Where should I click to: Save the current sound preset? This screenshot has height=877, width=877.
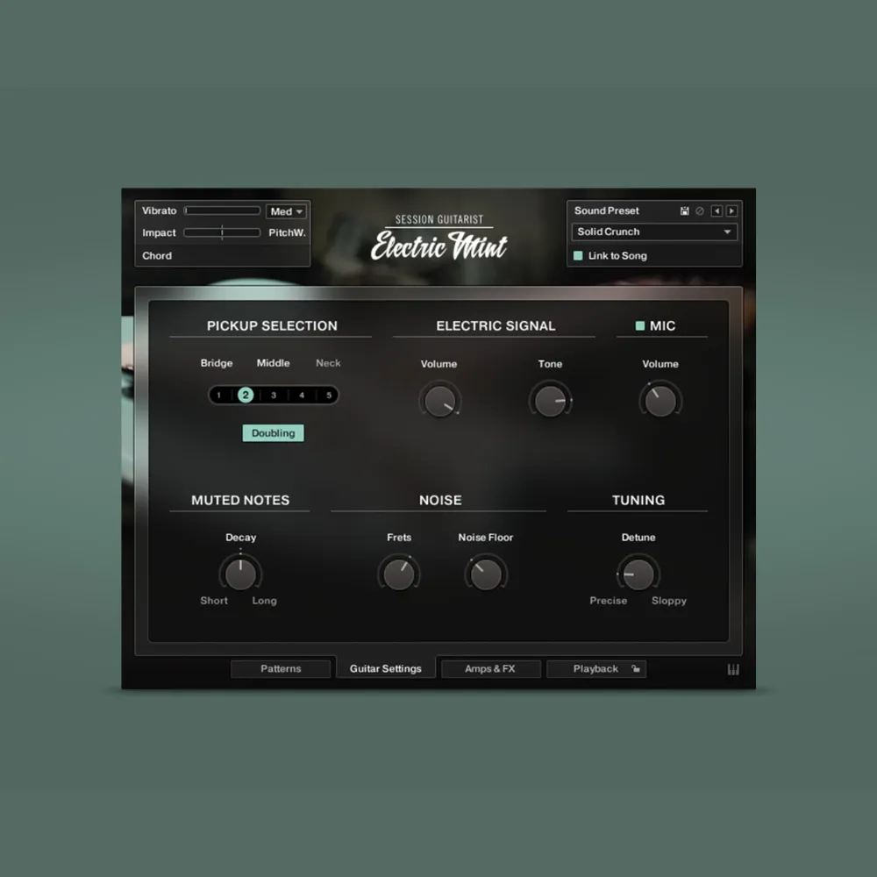[x=684, y=211]
